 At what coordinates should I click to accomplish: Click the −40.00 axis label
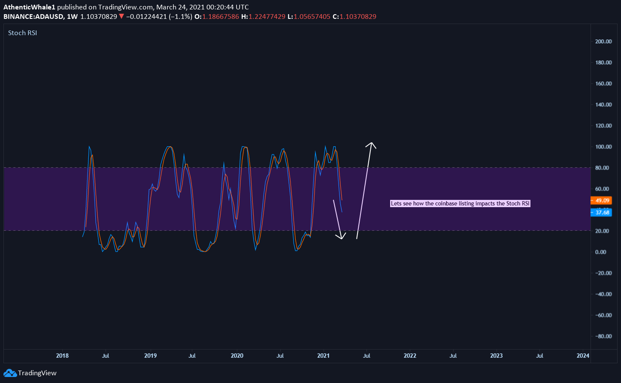click(x=603, y=294)
